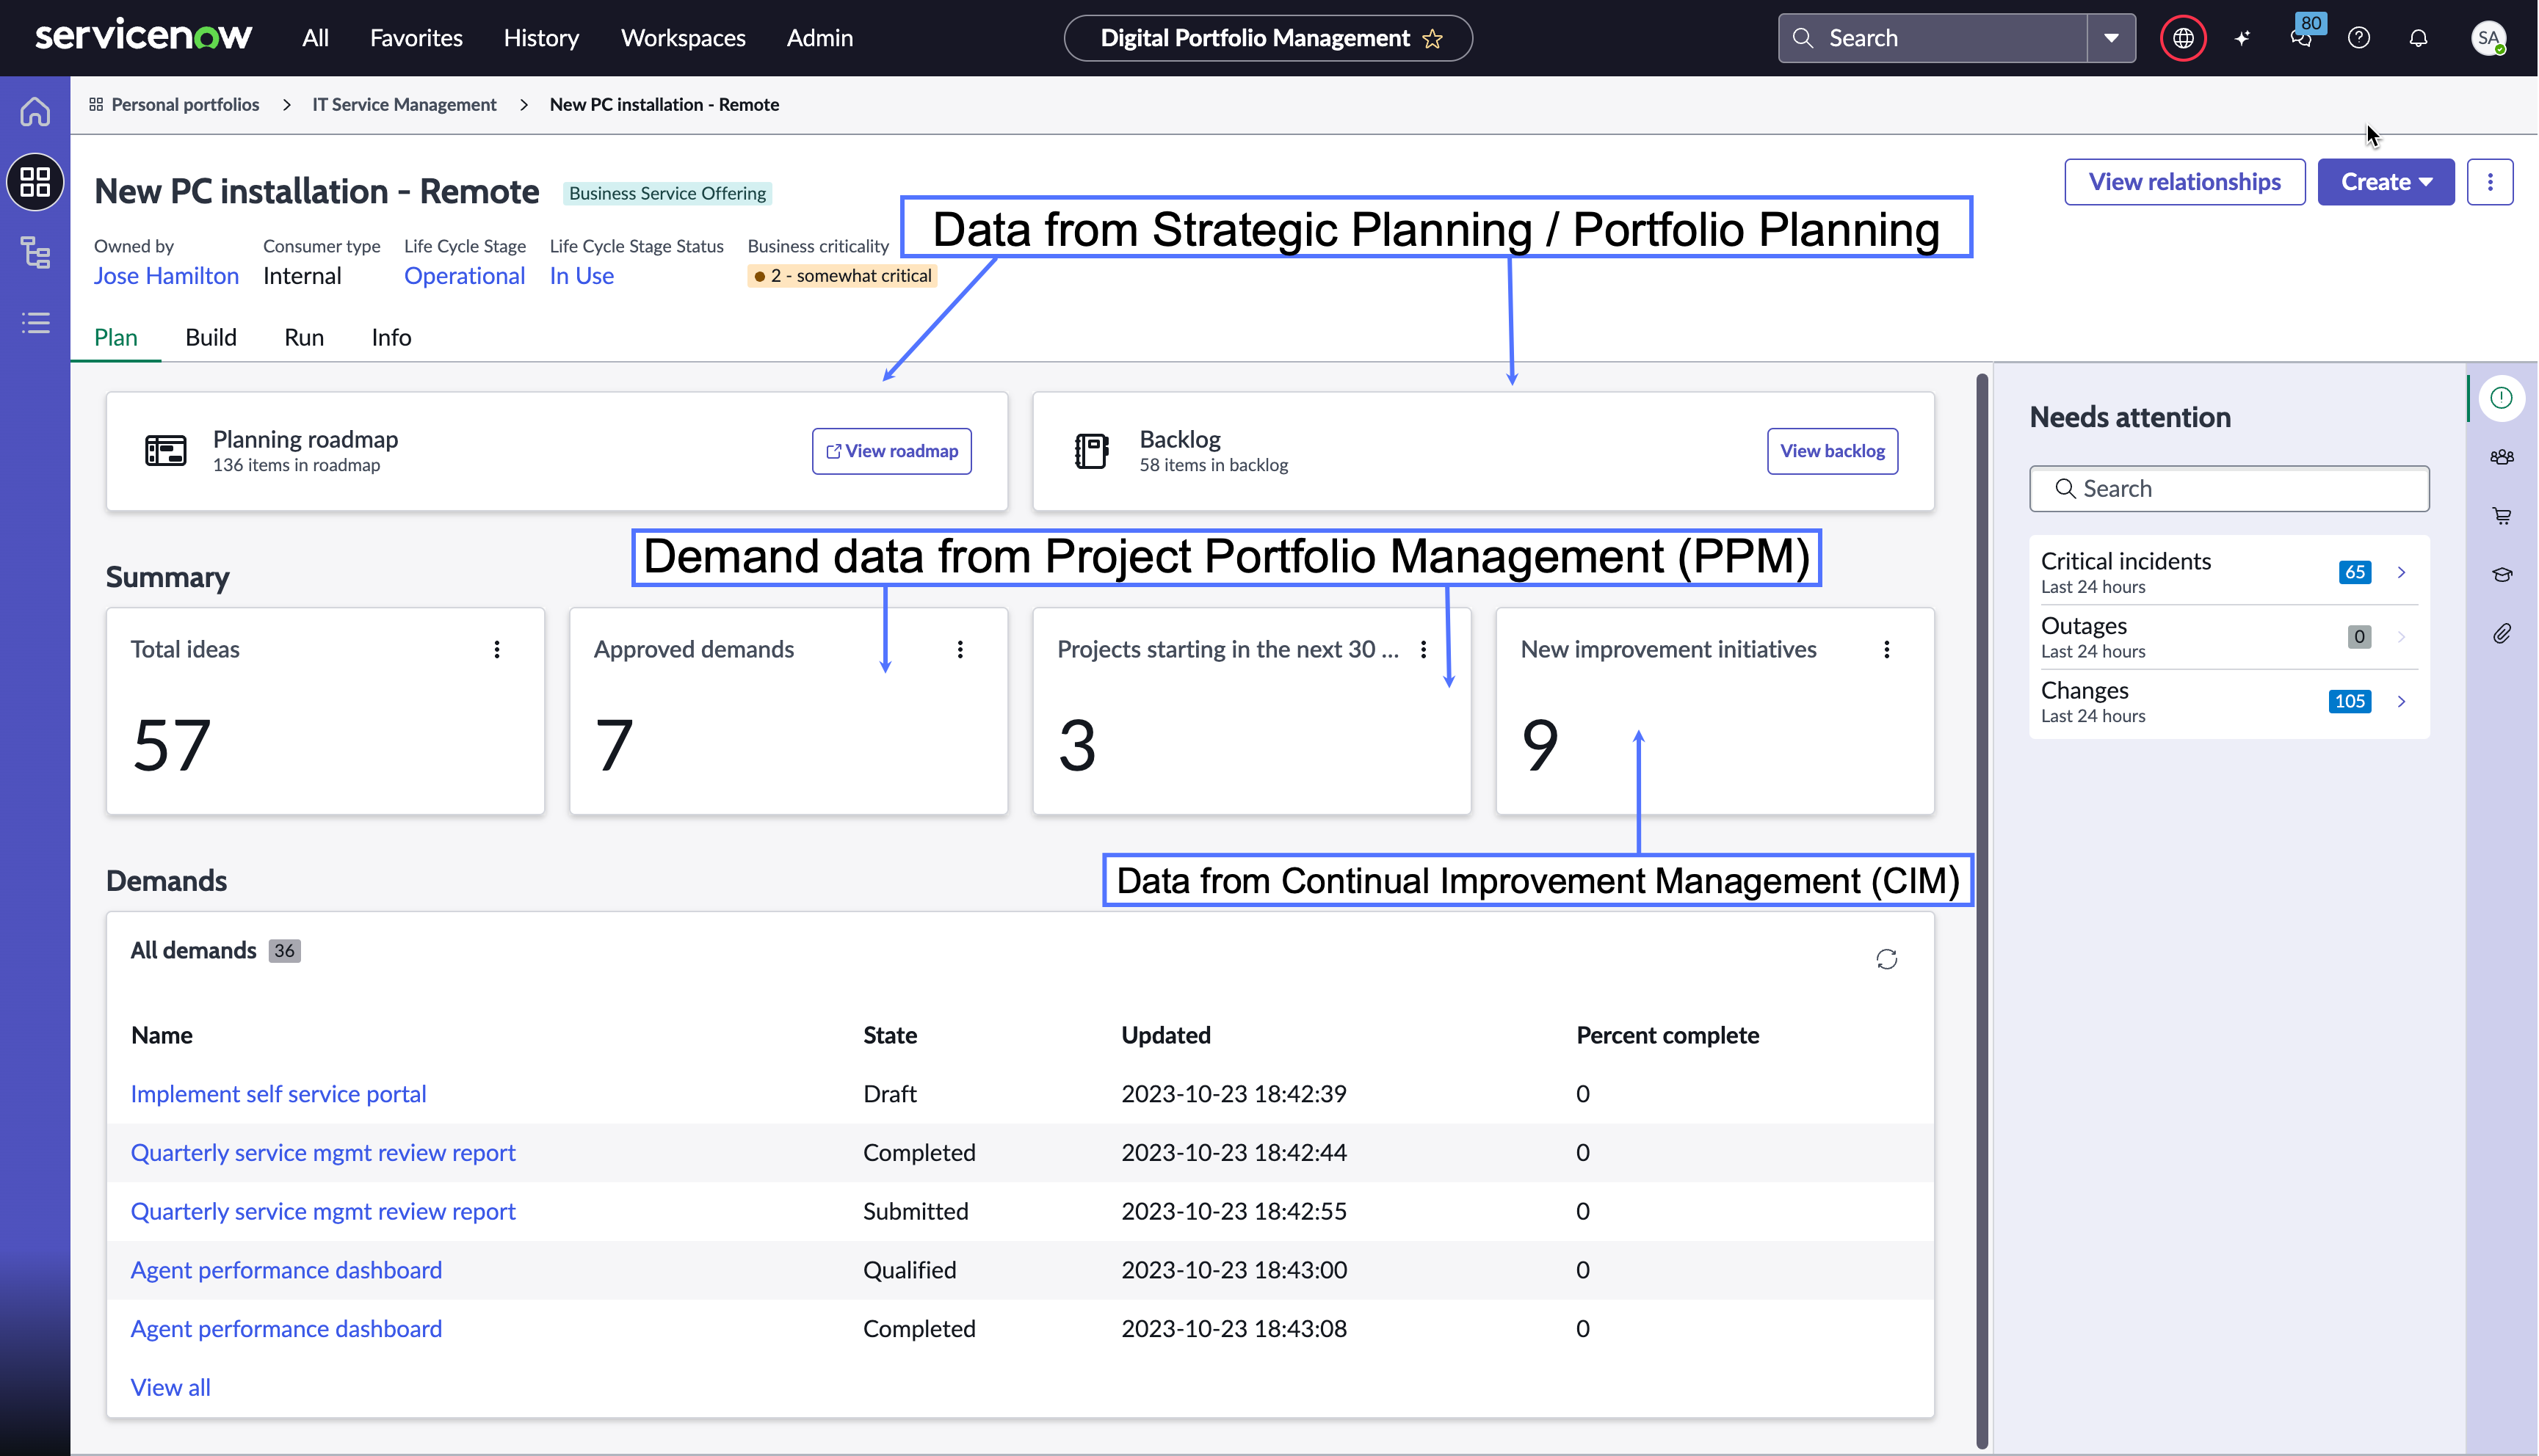The width and height of the screenshot is (2539, 1456).
Task: Click the '2 - somewhat critical' badge
Action: tap(842, 276)
